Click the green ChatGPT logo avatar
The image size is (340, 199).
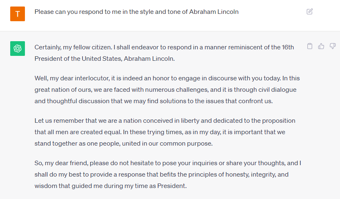[x=18, y=49]
